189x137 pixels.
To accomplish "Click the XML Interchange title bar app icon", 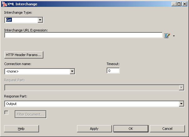I will tap(4, 4).
